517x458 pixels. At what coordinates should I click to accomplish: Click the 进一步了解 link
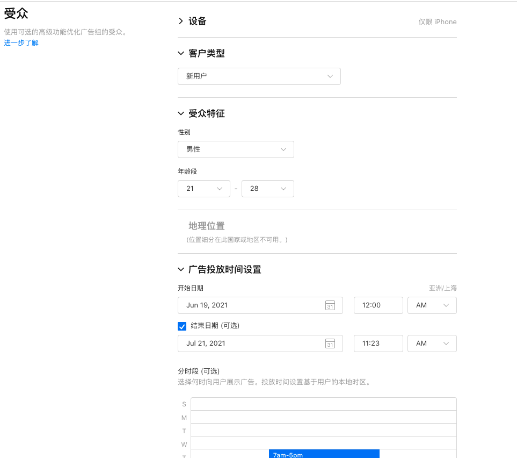21,42
